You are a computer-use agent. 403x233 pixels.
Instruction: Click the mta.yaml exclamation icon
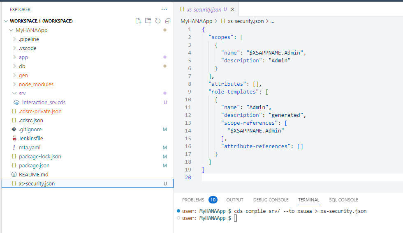[x=14, y=147]
